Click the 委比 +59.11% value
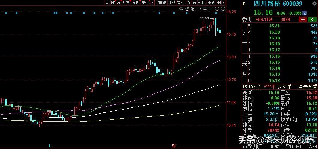The height and width of the screenshot is (149, 318). tap(264, 20)
